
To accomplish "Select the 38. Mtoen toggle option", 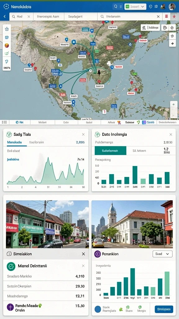I will point(139,151).
